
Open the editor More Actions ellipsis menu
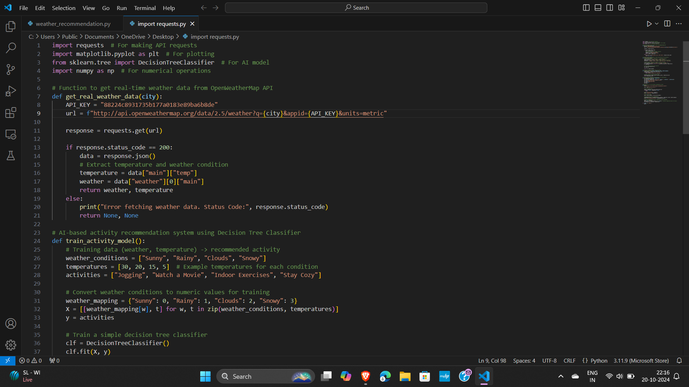coord(679,24)
